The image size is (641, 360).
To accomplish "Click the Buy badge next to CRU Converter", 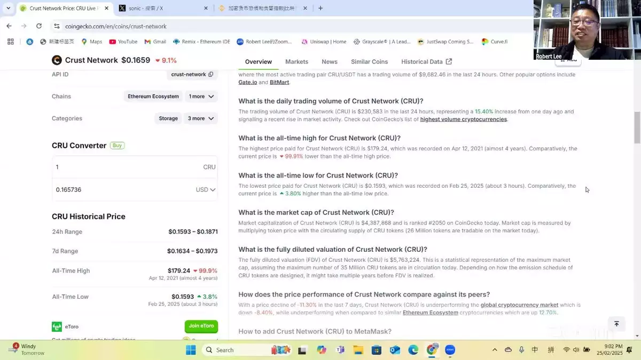I will [117, 146].
